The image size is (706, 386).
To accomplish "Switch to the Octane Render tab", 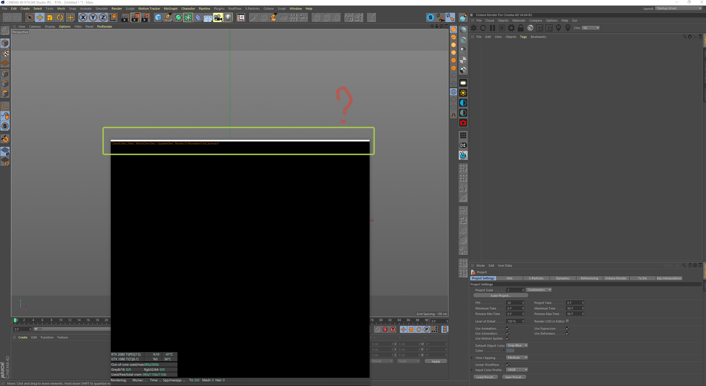I will (x=615, y=278).
